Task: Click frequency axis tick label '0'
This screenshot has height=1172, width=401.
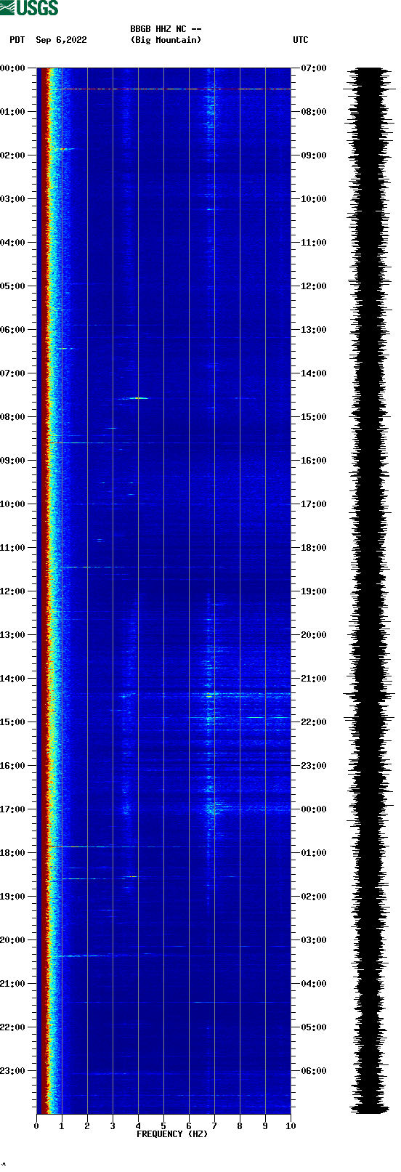Action: (x=36, y=1126)
